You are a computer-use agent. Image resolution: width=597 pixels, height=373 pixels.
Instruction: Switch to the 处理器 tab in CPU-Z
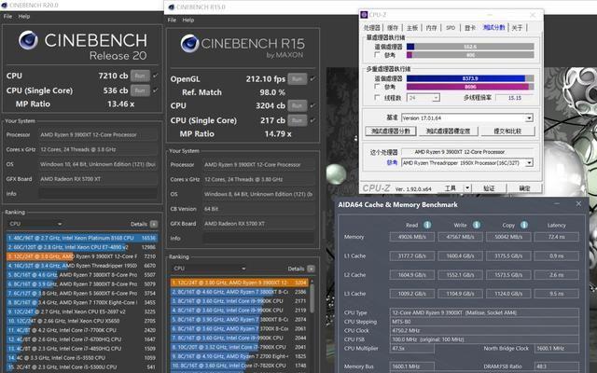coord(371,27)
